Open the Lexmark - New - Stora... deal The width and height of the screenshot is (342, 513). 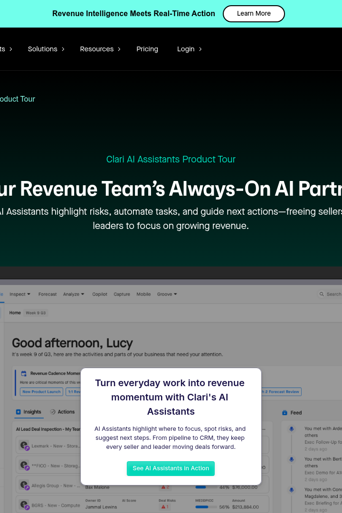coord(56,446)
